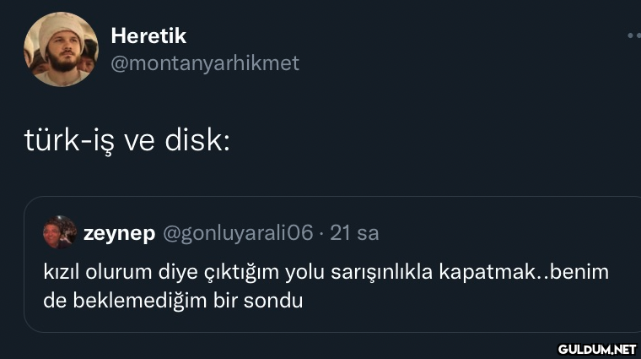Click the zeynep display name
The width and height of the screenshot is (641, 359).
pos(119,232)
